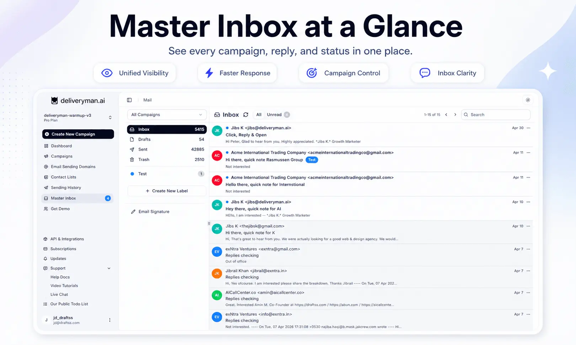The width and height of the screenshot is (576, 345).
Task: Click the Unified Visibility feature pill
Action: point(135,73)
